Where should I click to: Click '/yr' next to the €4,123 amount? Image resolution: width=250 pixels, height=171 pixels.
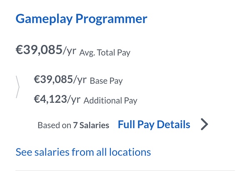coord(73,99)
